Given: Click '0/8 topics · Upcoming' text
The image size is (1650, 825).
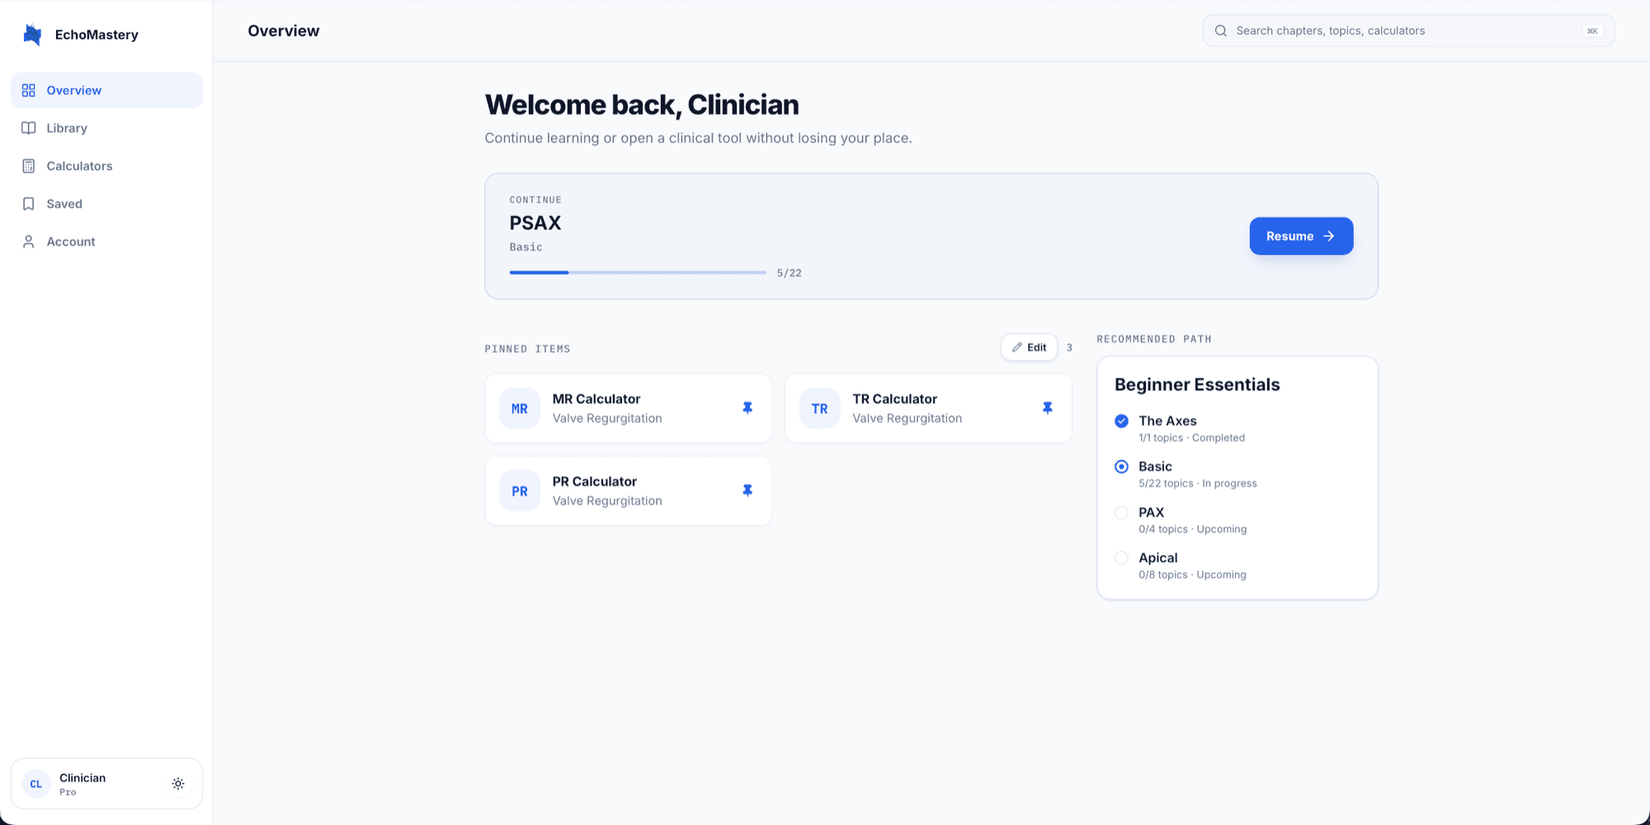Looking at the screenshot, I should 1192,575.
